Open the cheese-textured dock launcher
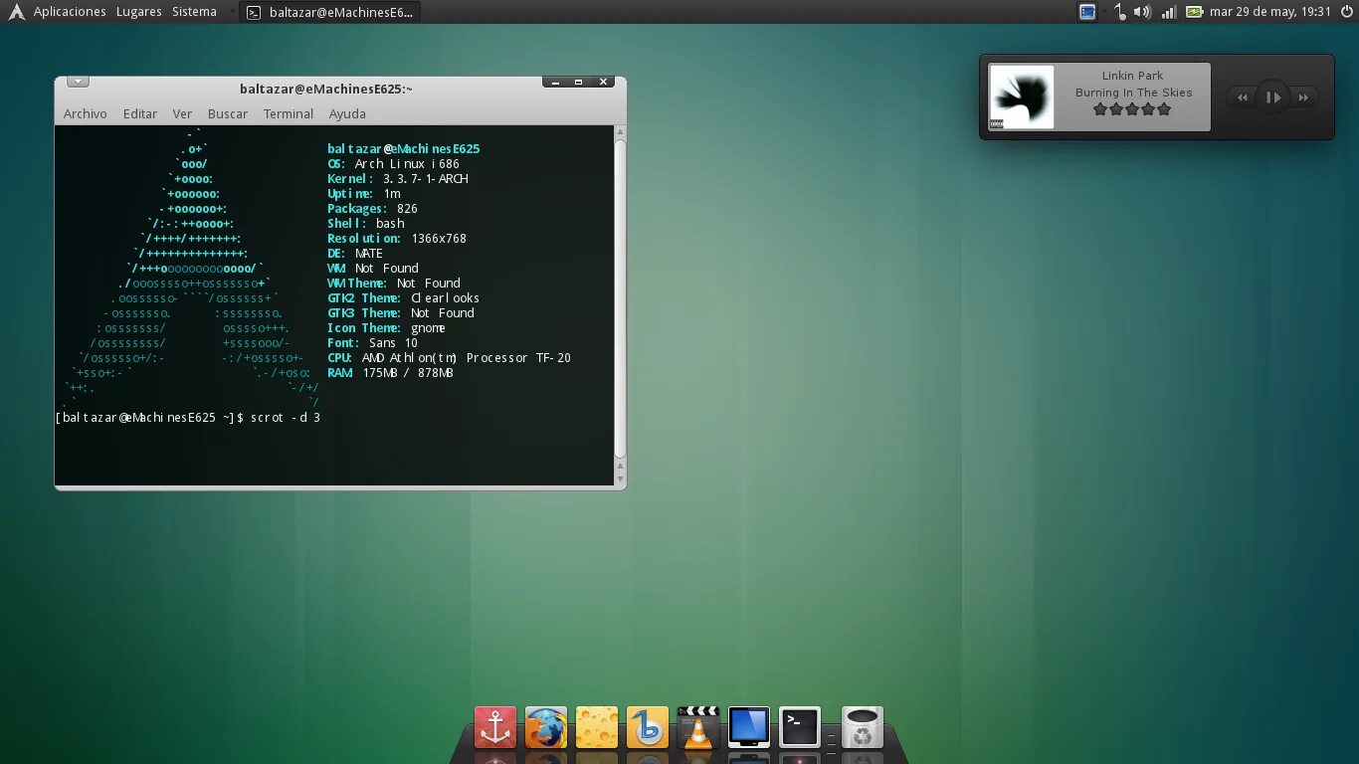1359x764 pixels. pyautogui.click(x=597, y=727)
